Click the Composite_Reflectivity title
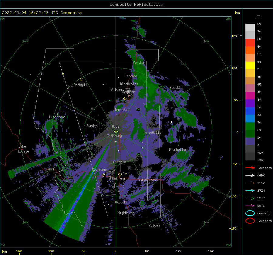The height and width of the screenshot is (255, 273). [x=136, y=5]
